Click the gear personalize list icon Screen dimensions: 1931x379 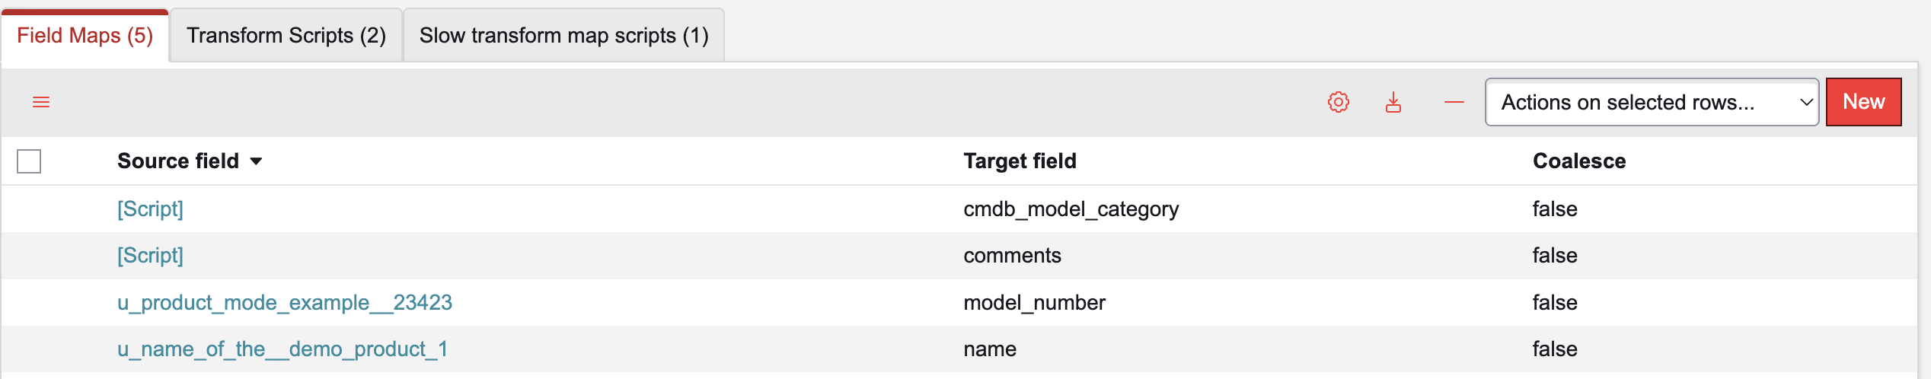coord(1338,102)
